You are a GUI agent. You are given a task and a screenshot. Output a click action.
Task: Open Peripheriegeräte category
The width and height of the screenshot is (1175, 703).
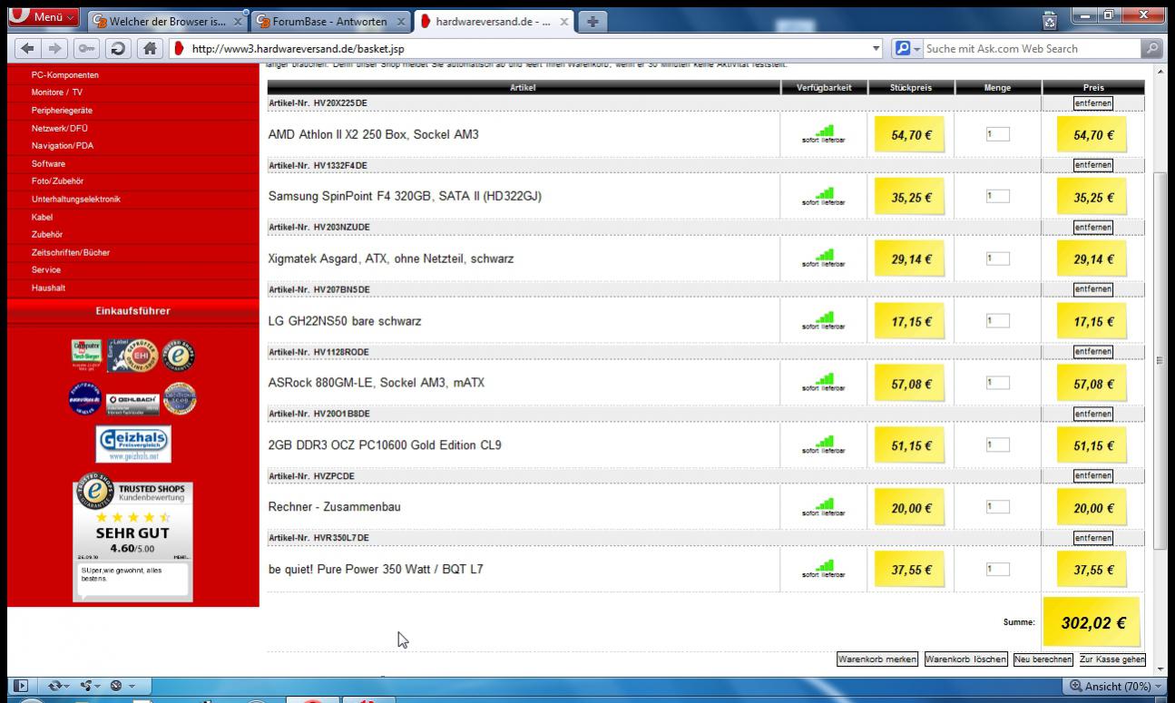coord(62,111)
